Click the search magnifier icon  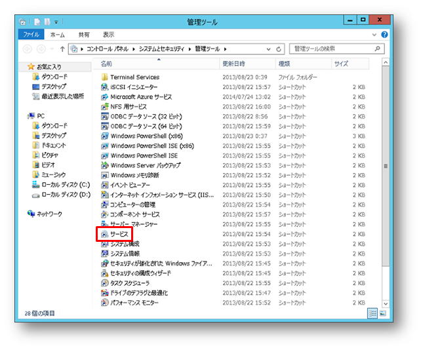point(378,49)
